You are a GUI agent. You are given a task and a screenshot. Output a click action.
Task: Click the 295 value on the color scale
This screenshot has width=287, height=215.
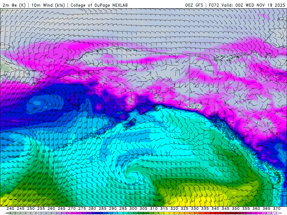tap(123, 209)
